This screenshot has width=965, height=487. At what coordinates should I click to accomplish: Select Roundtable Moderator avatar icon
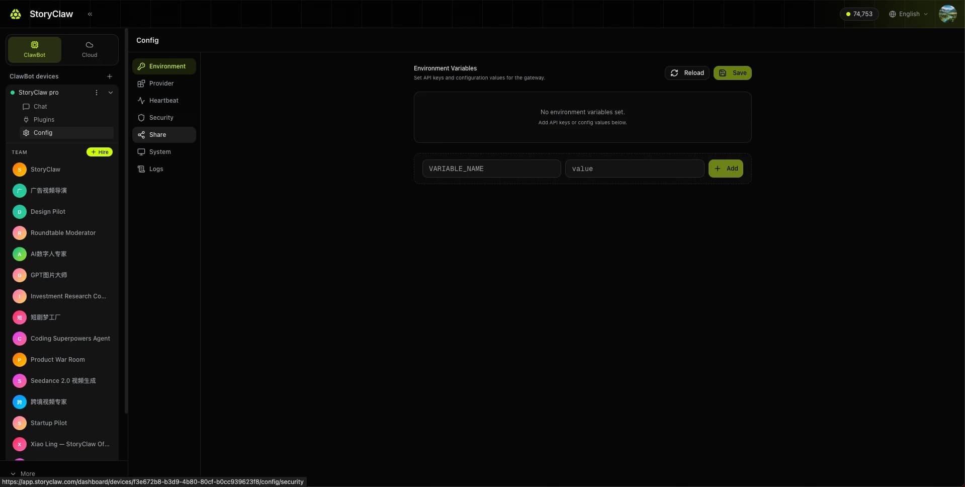point(20,233)
